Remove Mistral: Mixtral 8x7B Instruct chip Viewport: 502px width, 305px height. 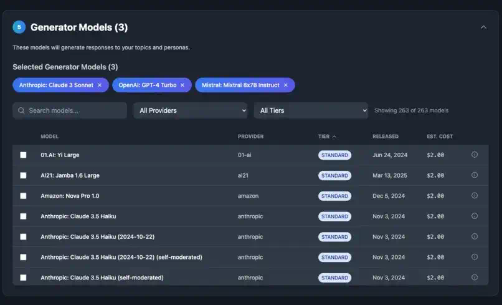(286, 85)
